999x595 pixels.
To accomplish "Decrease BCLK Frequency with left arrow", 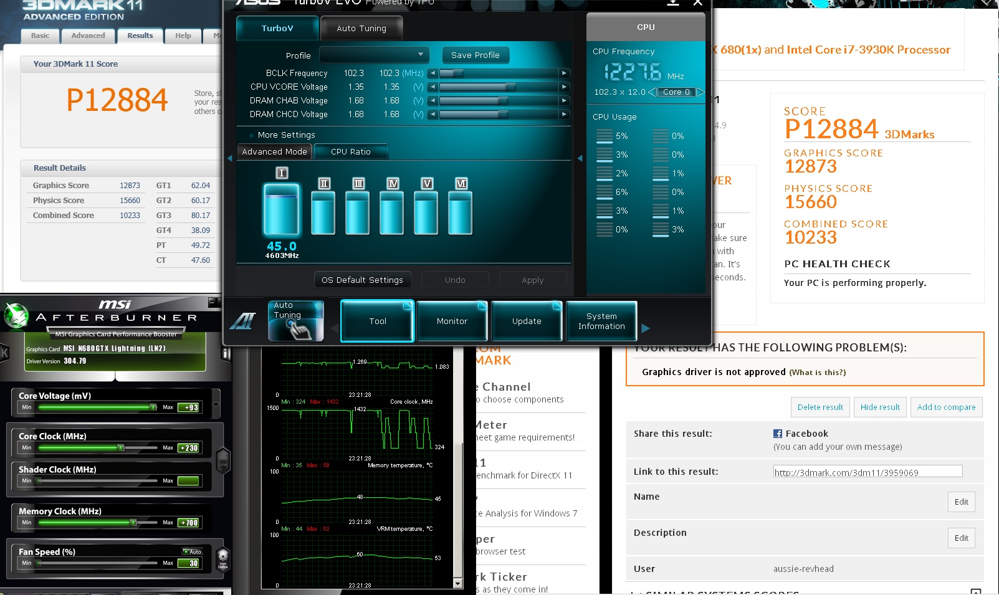I will 433,73.
